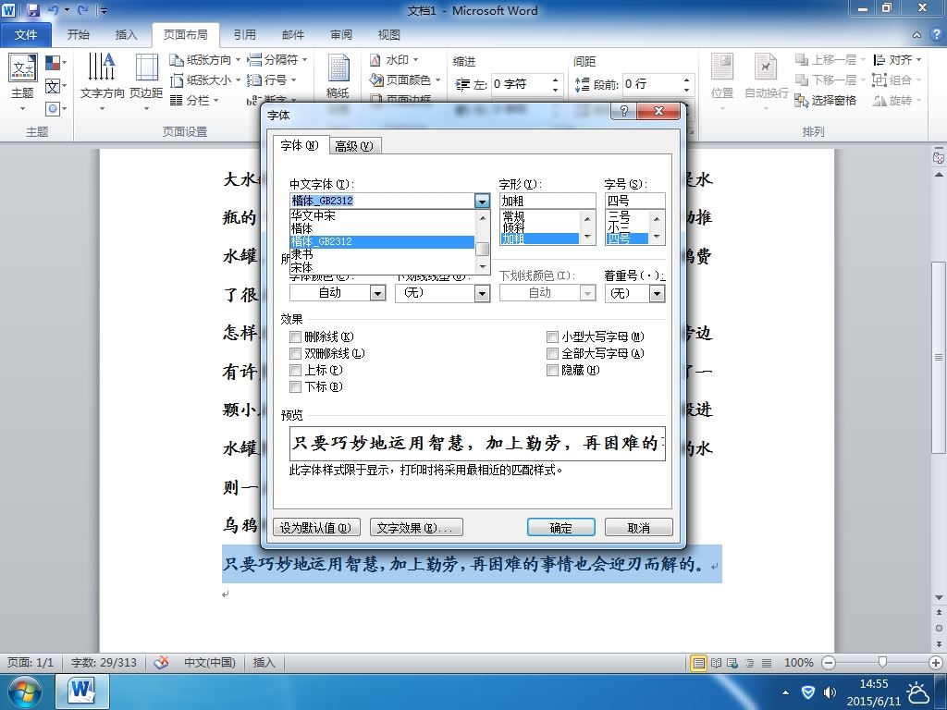Viewport: 947px width, 710px height.
Task: Click 确定 OK button
Action: (561, 528)
